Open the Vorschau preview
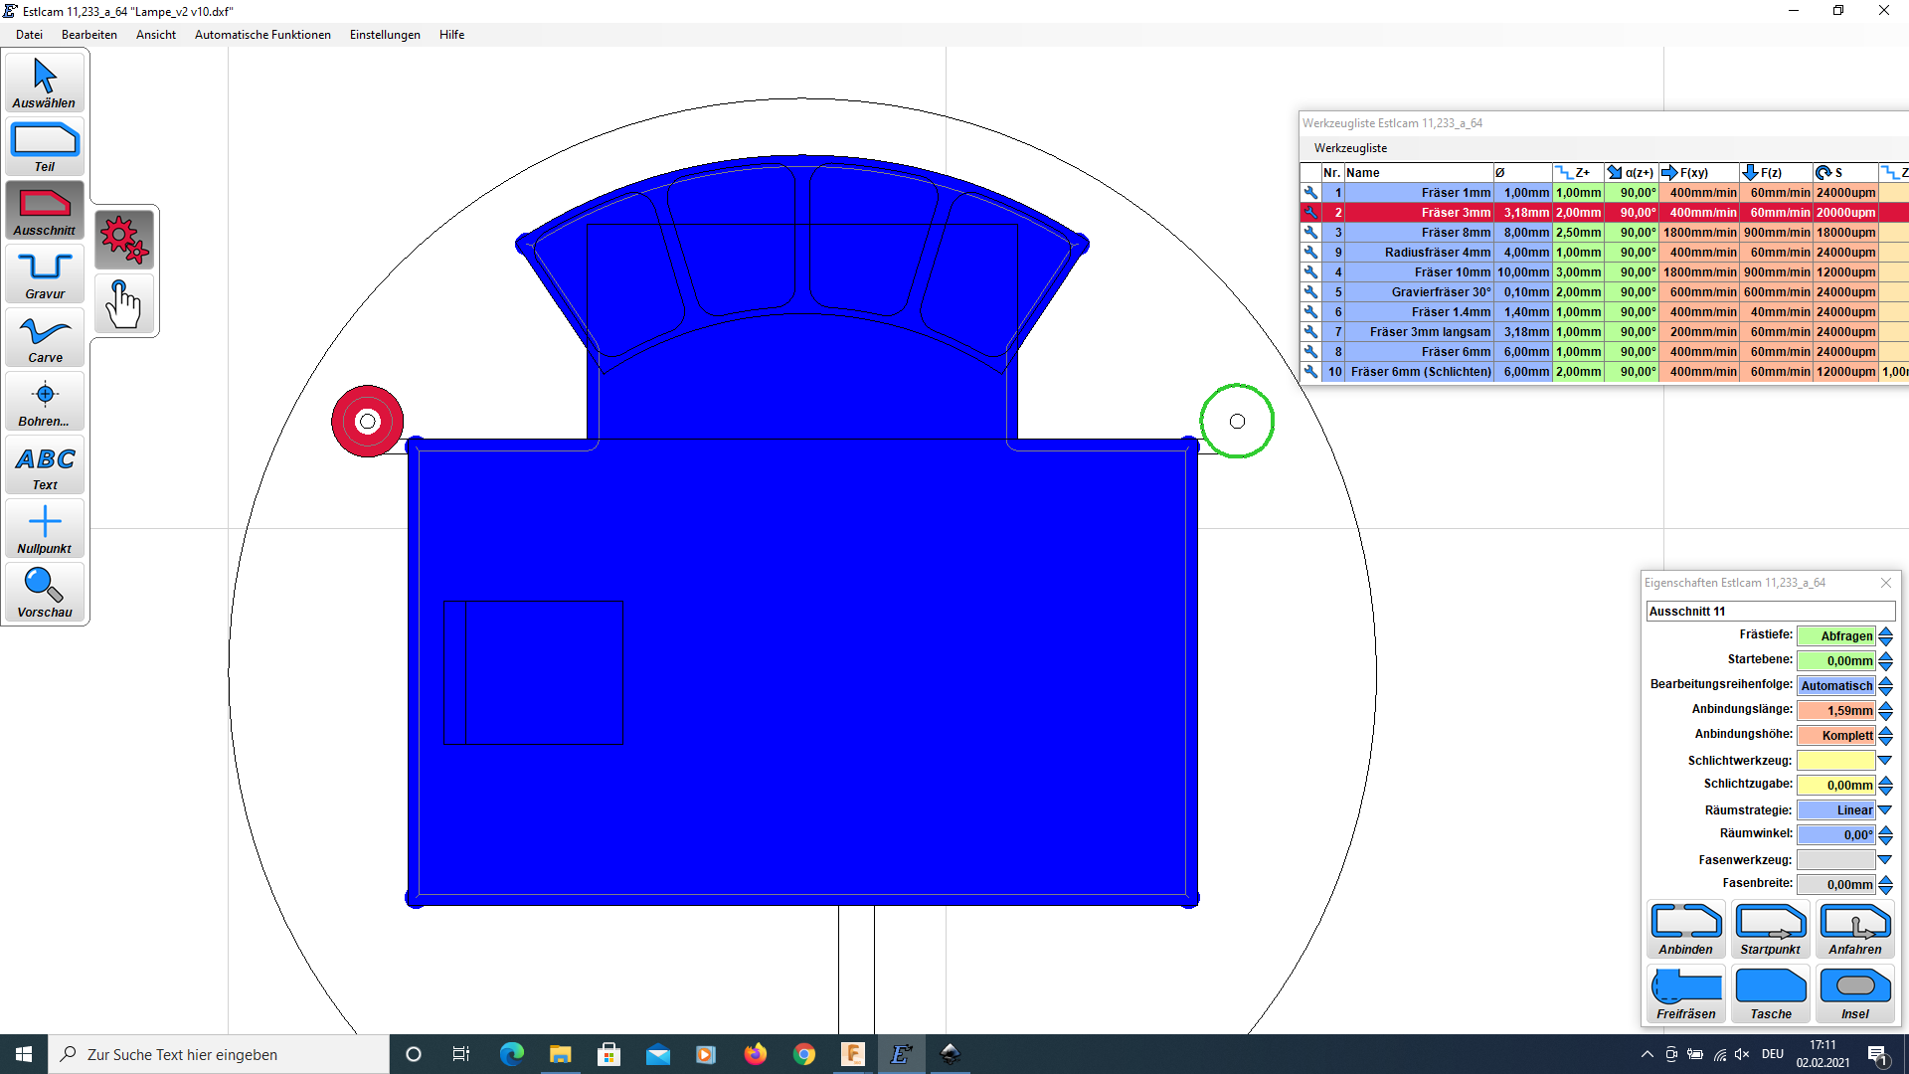1909x1074 pixels. tap(45, 593)
